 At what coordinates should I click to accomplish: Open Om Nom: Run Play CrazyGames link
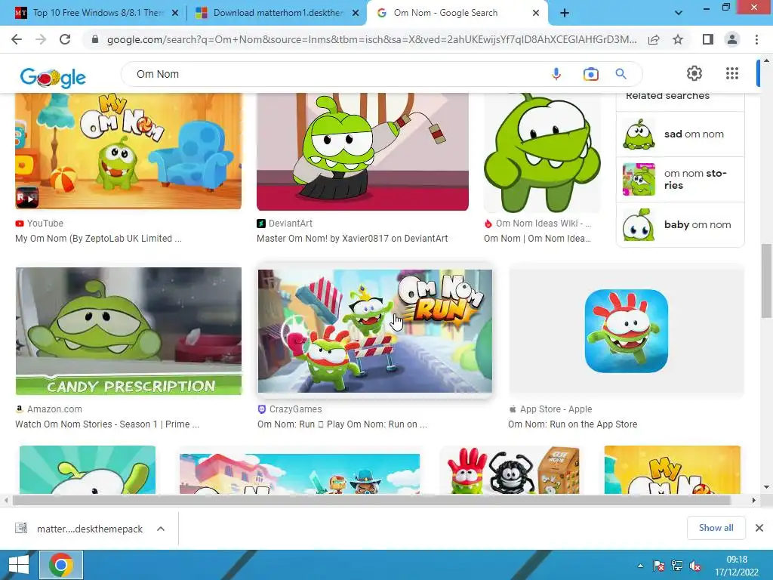(x=342, y=424)
